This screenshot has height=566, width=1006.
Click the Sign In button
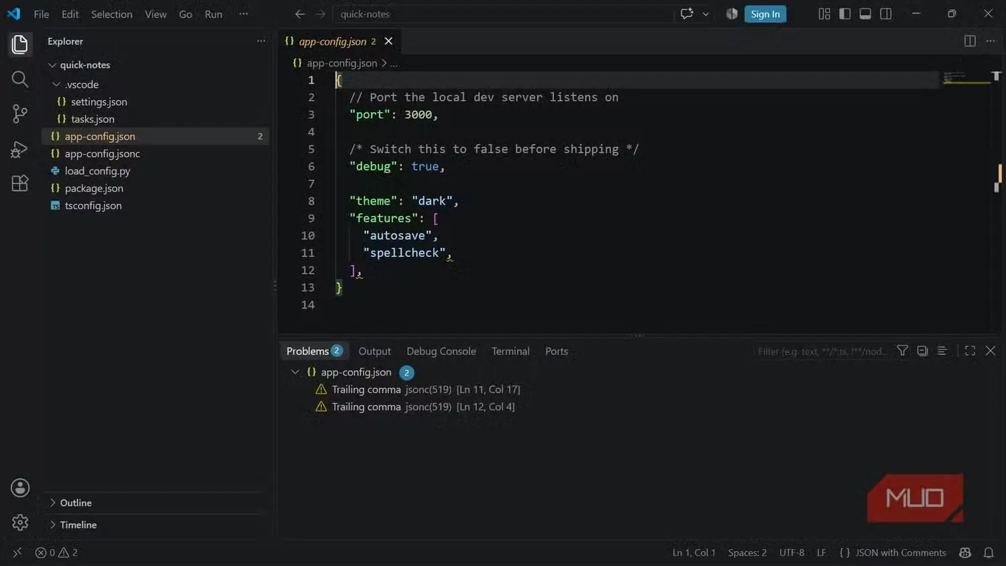[x=765, y=14]
